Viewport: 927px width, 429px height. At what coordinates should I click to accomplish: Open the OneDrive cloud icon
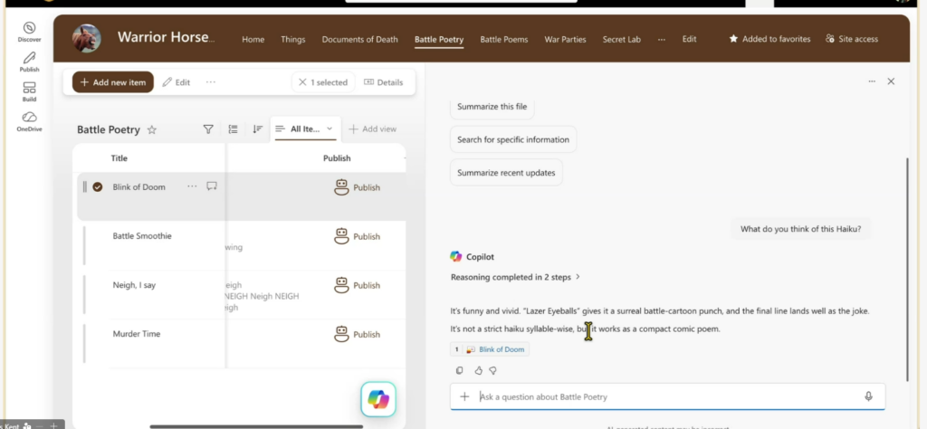tap(29, 117)
